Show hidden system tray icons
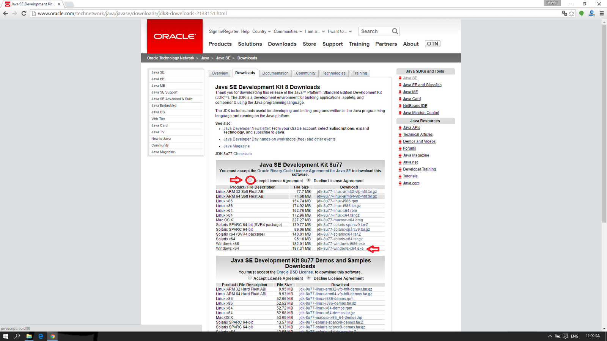Screen dimensions: 607x341 pyautogui.click(x=550, y=336)
